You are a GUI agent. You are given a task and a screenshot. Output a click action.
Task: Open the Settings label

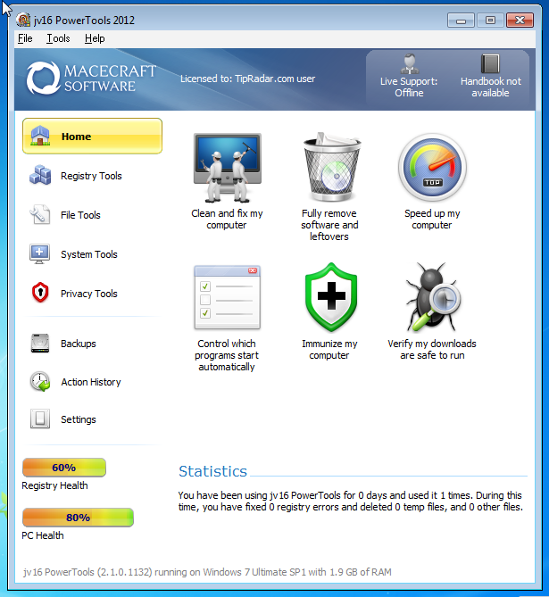click(79, 419)
